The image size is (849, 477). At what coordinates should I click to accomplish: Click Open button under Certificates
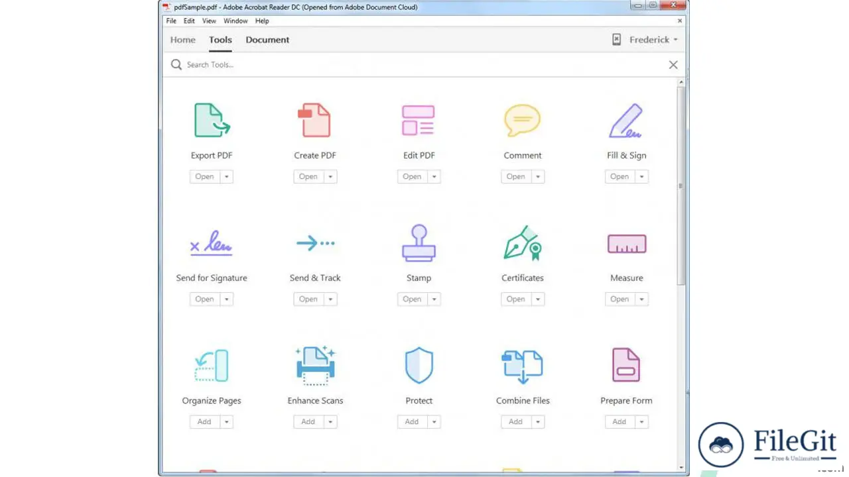tap(516, 299)
